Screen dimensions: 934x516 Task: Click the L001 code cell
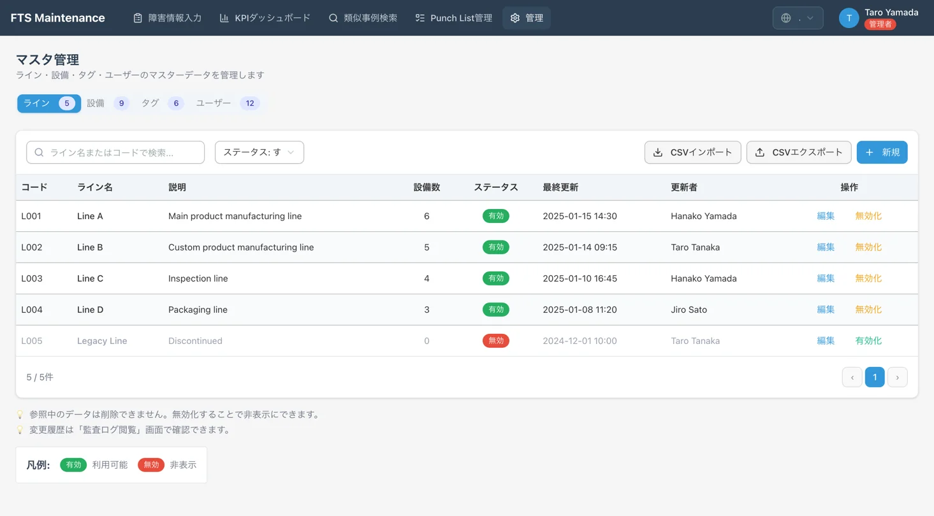(32, 216)
